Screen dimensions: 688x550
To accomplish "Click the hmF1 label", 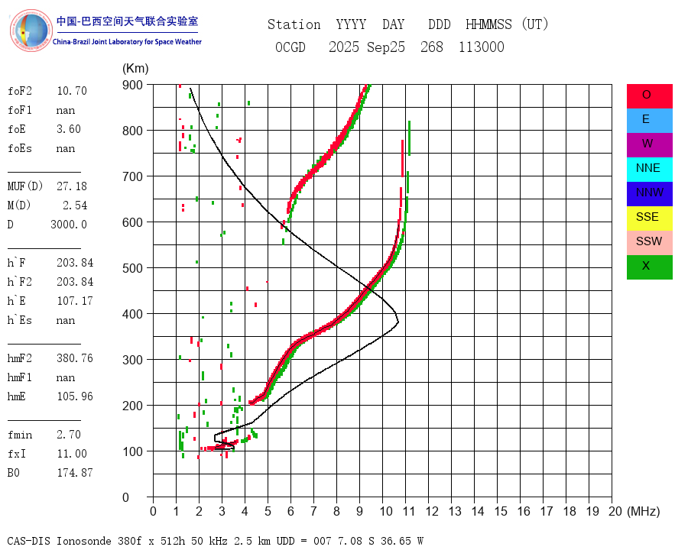I will (20, 377).
